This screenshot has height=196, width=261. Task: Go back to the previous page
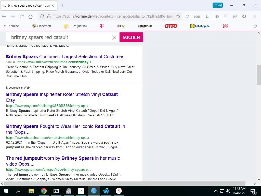pos(4,16)
